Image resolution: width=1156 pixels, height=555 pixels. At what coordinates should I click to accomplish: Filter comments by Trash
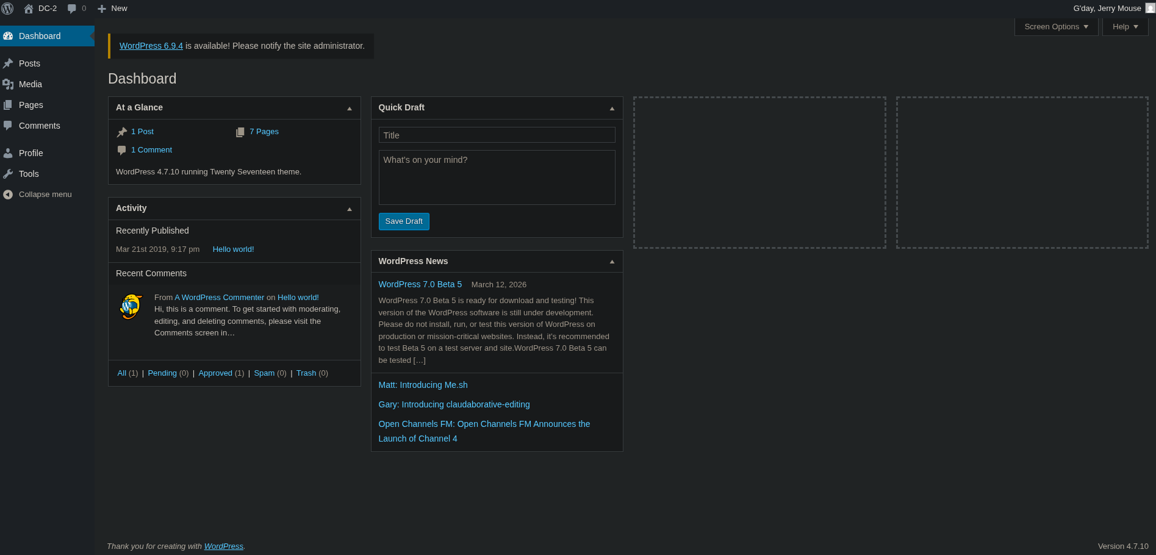tap(306, 373)
